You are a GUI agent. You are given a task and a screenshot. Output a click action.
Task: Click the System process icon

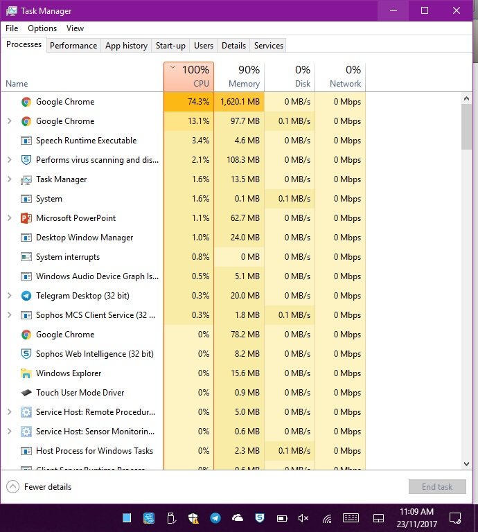point(26,199)
